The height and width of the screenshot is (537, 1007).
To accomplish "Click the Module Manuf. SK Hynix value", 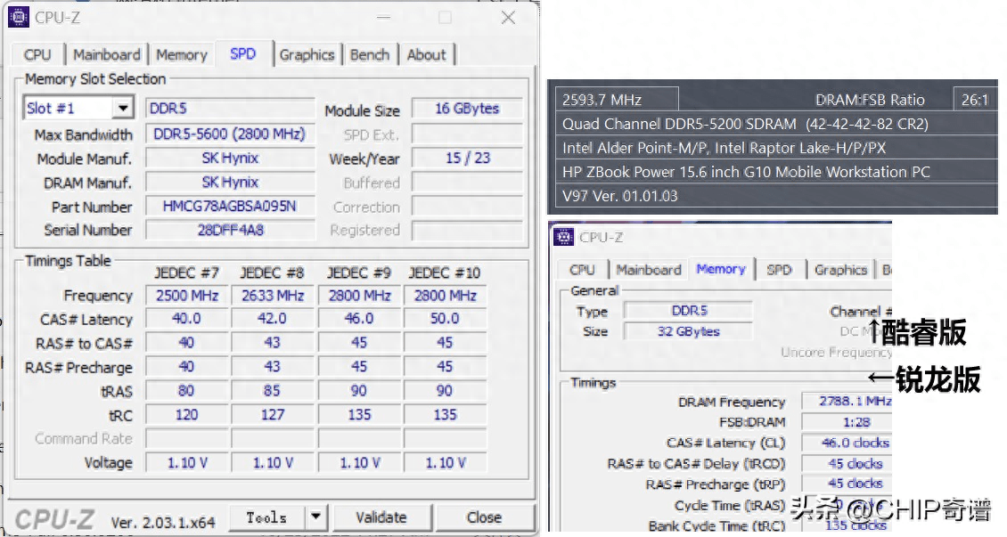I will [230, 158].
